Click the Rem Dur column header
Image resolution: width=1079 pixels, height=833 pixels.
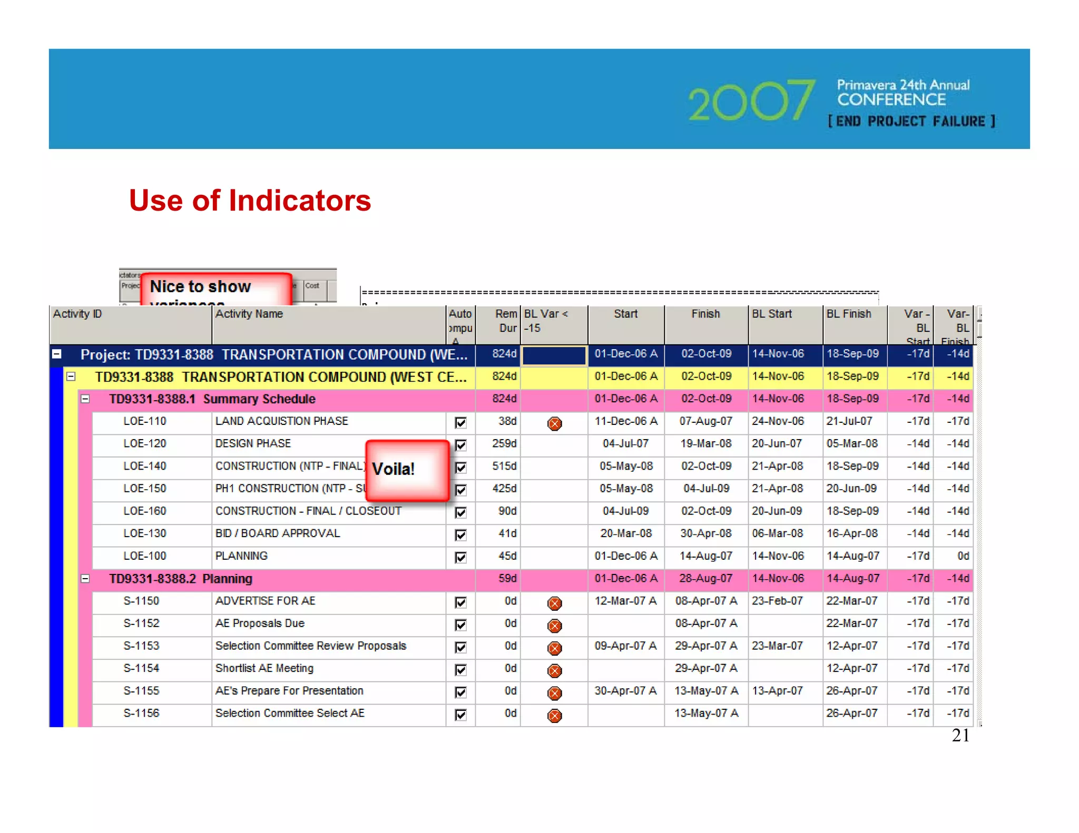coord(498,325)
